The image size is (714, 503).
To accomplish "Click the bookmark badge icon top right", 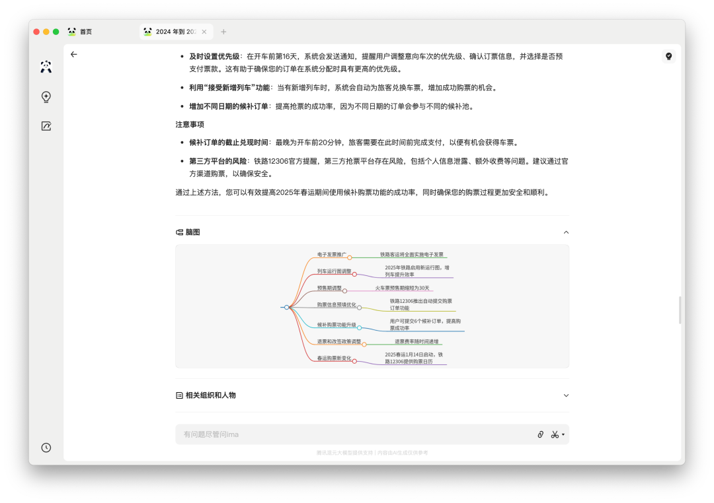I will 668,56.
